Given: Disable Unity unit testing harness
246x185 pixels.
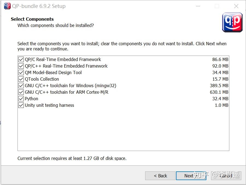Looking at the screenshot, I should point(21,105).
